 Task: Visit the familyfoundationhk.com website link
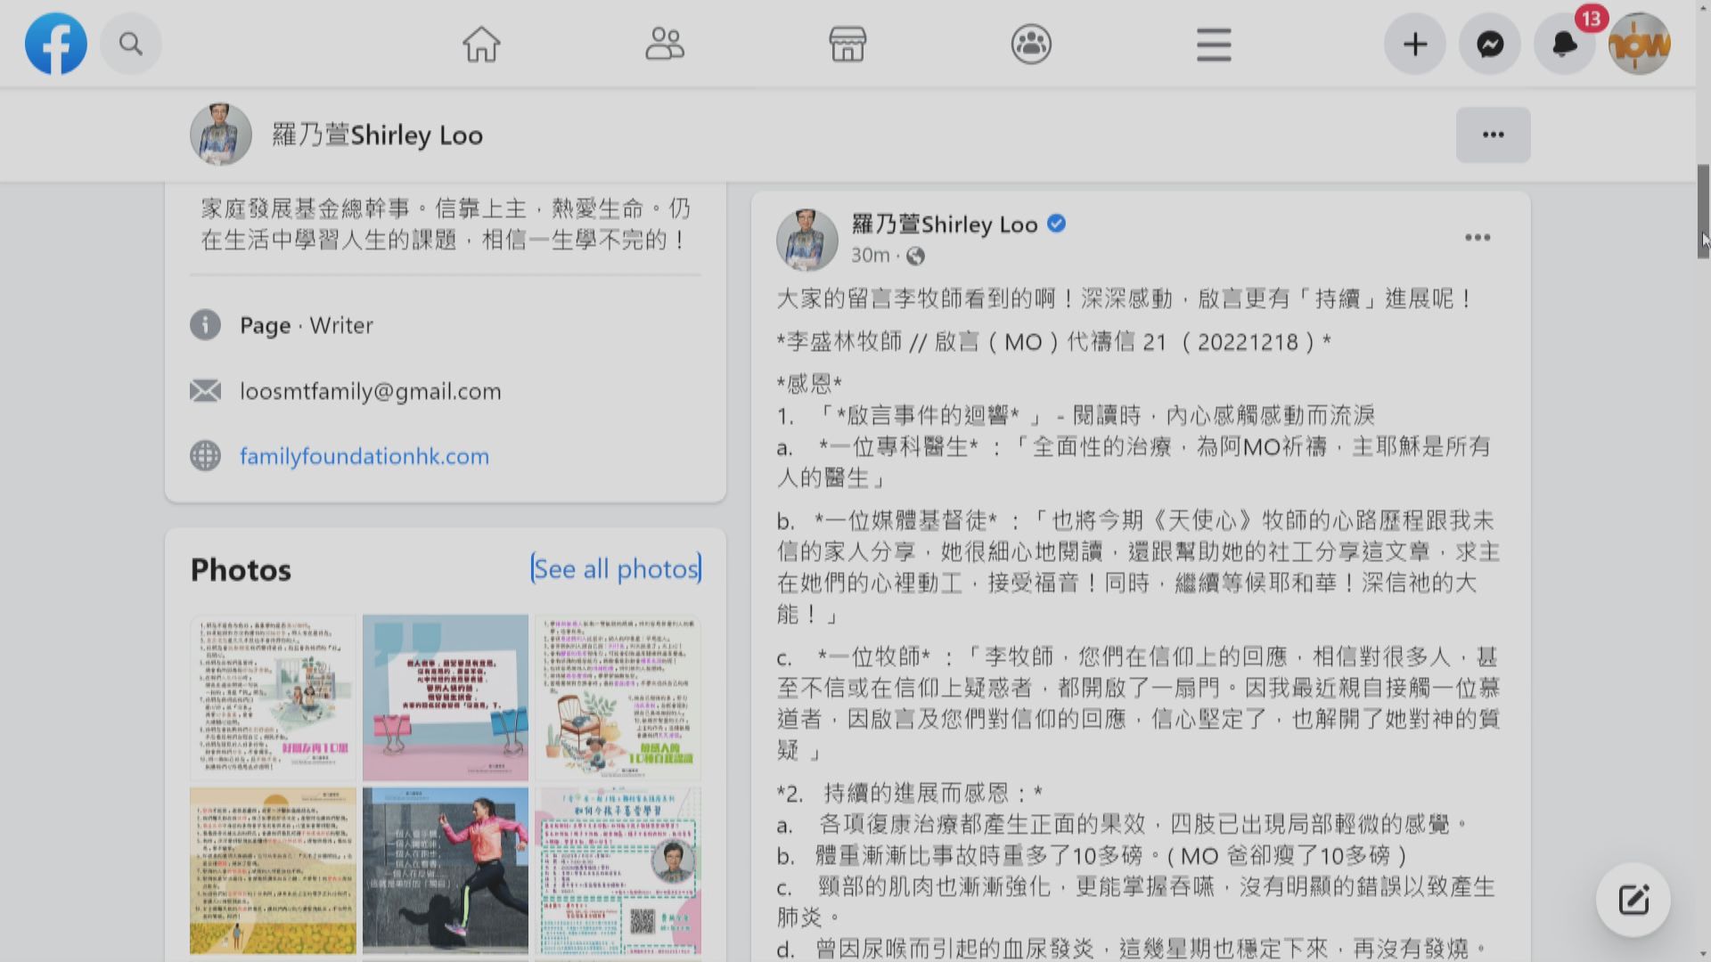click(364, 456)
